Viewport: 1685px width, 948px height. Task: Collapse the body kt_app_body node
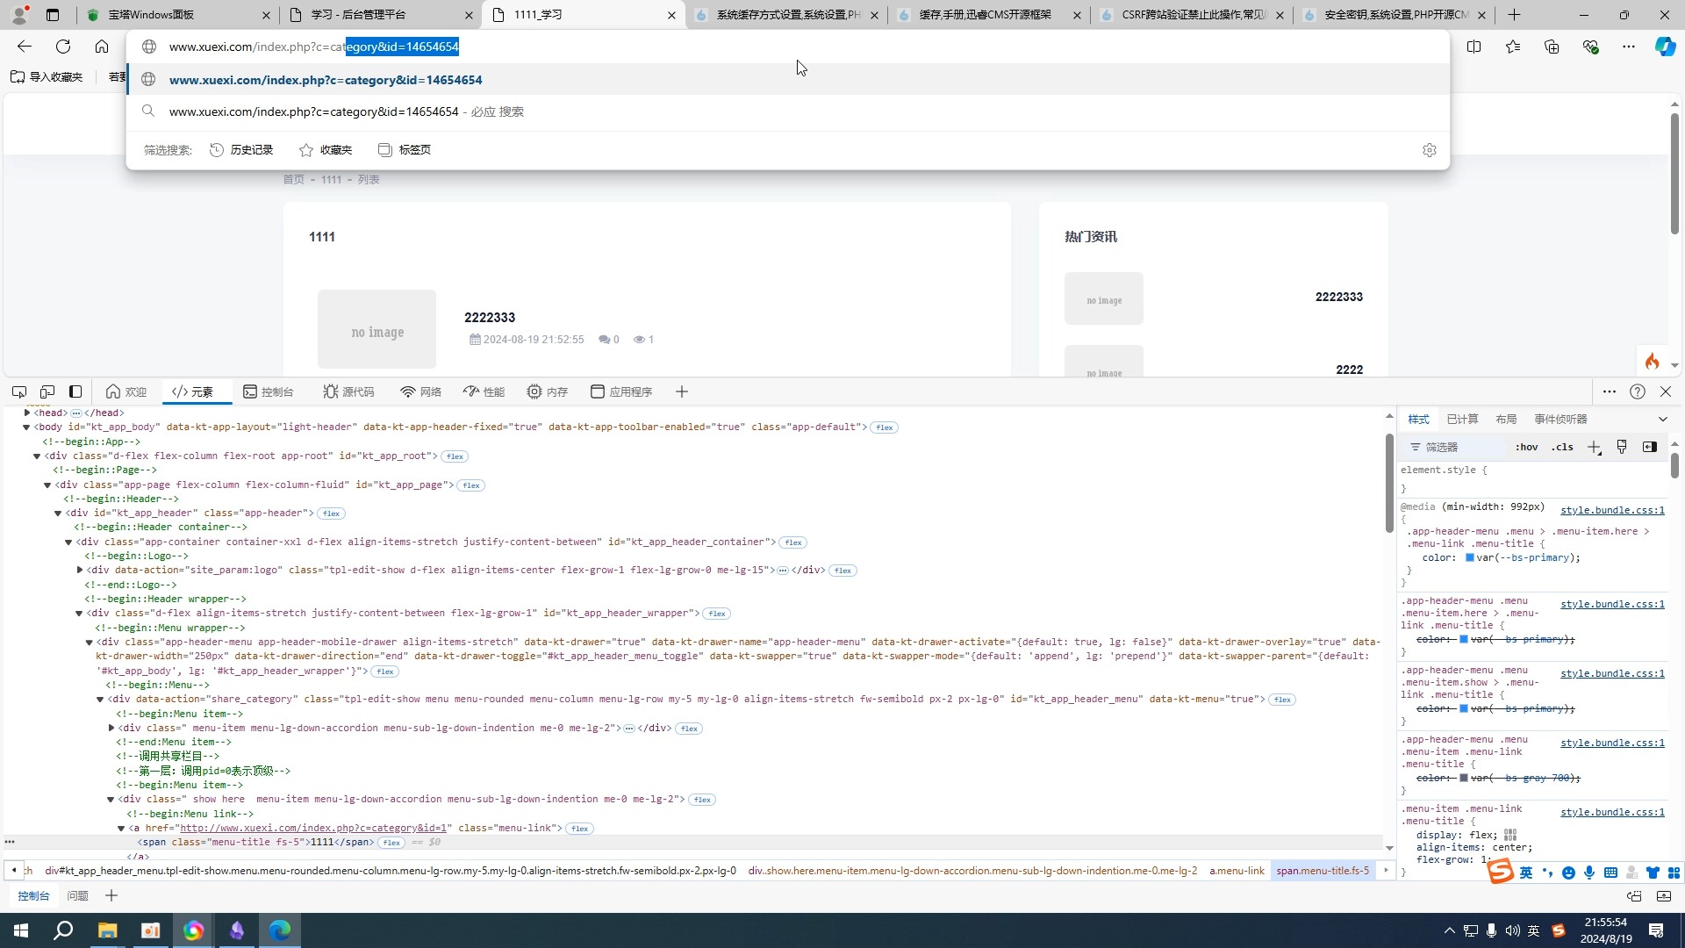[x=26, y=427]
